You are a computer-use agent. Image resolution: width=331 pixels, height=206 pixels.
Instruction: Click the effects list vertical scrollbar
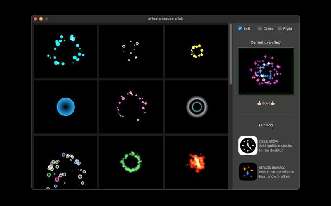[x=230, y=54]
